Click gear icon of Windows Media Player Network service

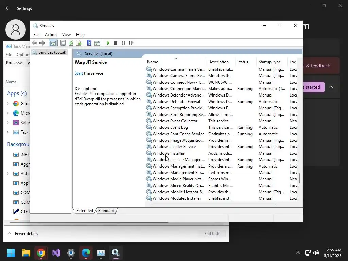point(149,179)
